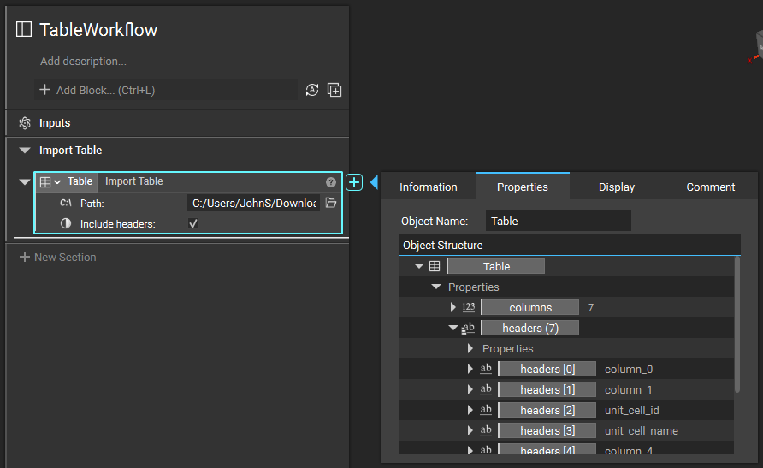Expand the headers [2] row
The height and width of the screenshot is (468, 763).
[x=470, y=410]
